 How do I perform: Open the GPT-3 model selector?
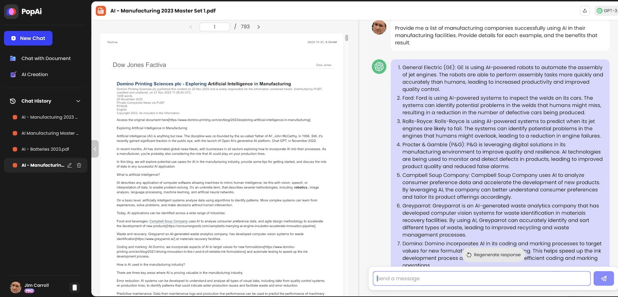(606, 11)
